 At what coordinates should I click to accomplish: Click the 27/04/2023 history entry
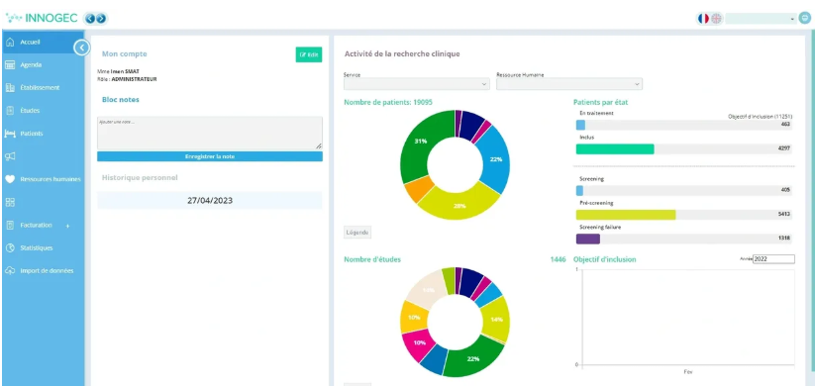(x=210, y=200)
